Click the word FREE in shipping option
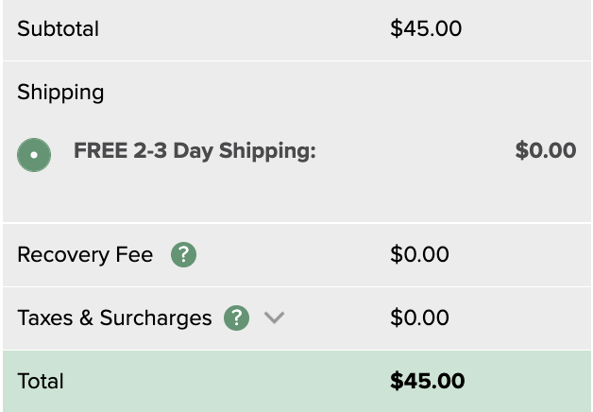The width and height of the screenshot is (593, 412). (101, 150)
